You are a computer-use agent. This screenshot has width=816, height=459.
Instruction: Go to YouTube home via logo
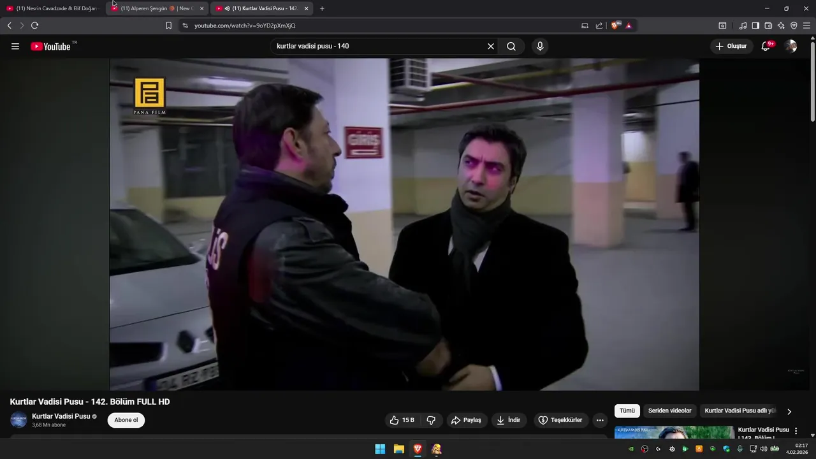(51, 46)
